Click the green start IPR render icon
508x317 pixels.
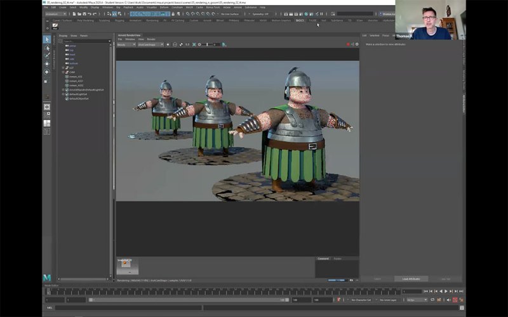(x=224, y=44)
